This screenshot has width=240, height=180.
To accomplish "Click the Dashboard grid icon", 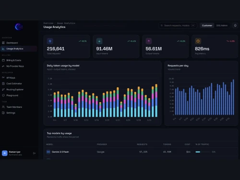I will tap(3, 43).
